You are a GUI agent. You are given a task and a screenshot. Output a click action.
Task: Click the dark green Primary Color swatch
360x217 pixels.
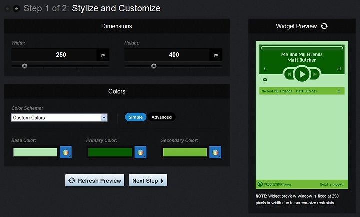pyautogui.click(x=110, y=152)
